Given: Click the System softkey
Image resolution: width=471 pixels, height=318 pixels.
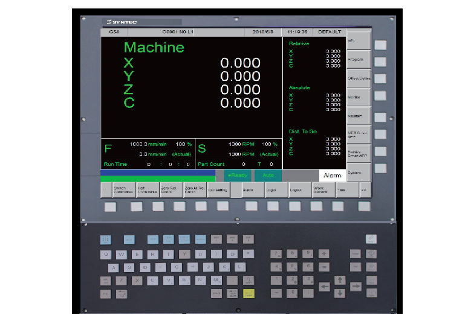Looking at the screenshot, I should pos(357,173).
